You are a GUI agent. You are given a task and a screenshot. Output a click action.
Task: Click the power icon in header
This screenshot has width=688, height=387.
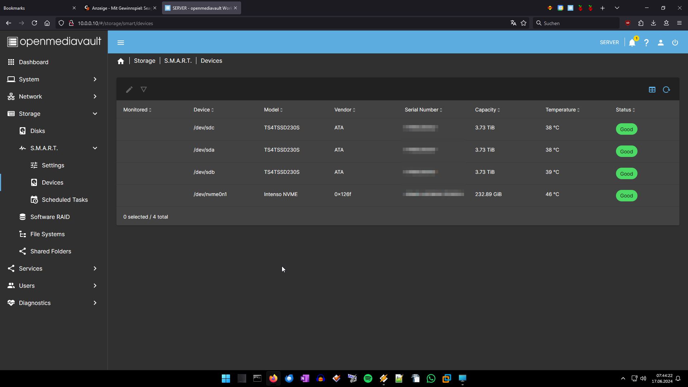pyautogui.click(x=675, y=43)
